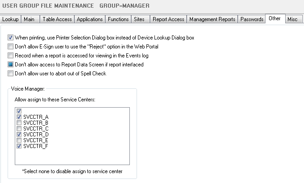
Task: Uncheck the Printer Selection Dialog box option
Action: [x=11, y=38]
